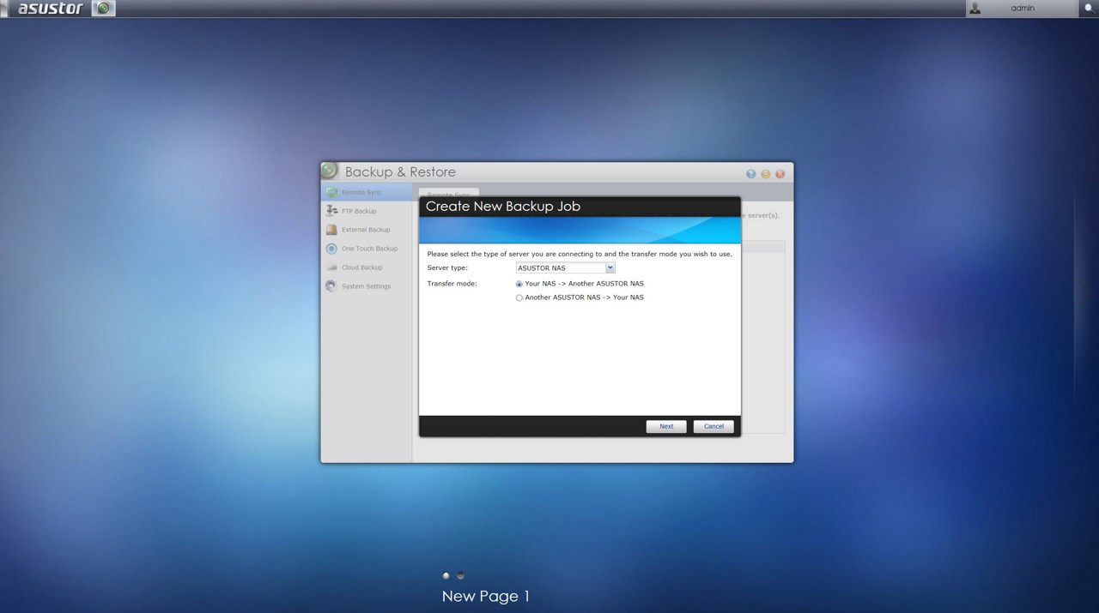This screenshot has width=1099, height=613.
Task: Open FTP Backup in the sidebar
Action: tap(367, 211)
